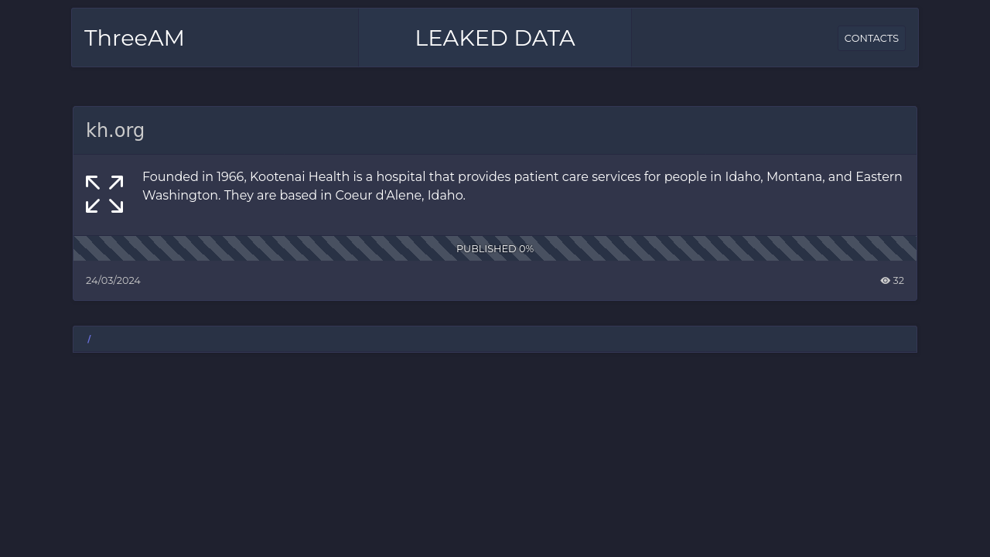Click the 24/03/2024 publication date
The width and height of the screenshot is (990, 557).
tap(113, 281)
